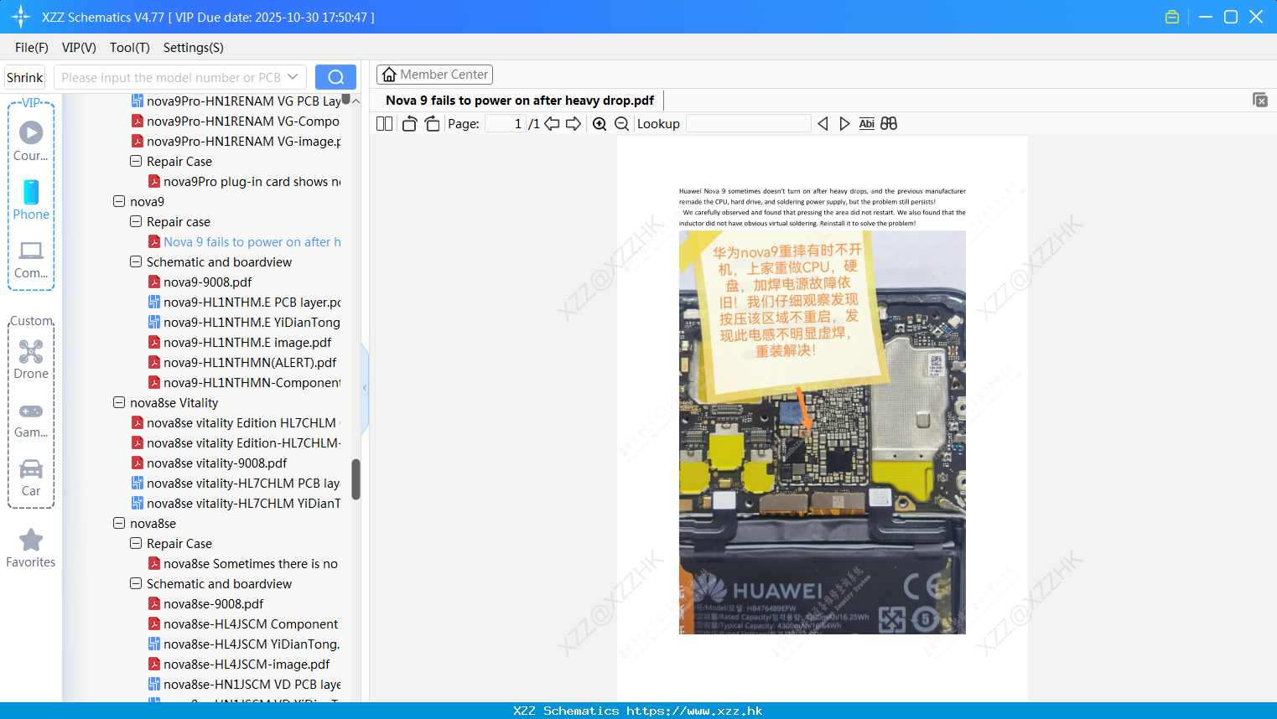Click the binoculars search icon
1277x719 pixels.
coord(889,124)
